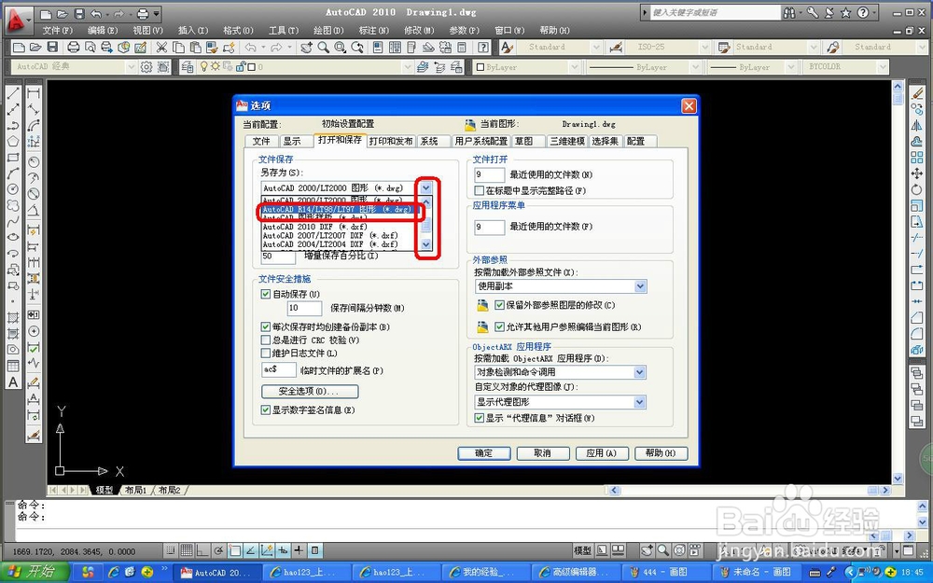Toggle 显示数字签名信息 checkbox

tap(266, 409)
